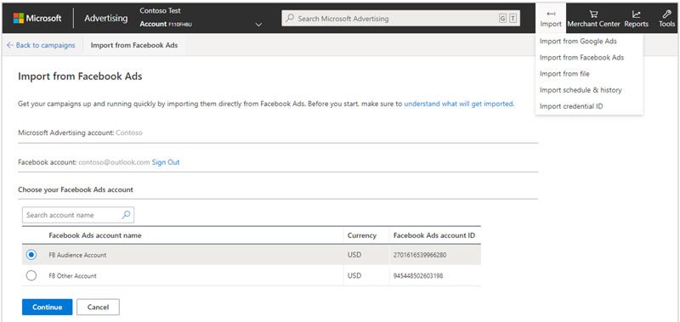The width and height of the screenshot is (680, 322).
Task: Click account ID 2701616539966280
Action: click(x=420, y=255)
